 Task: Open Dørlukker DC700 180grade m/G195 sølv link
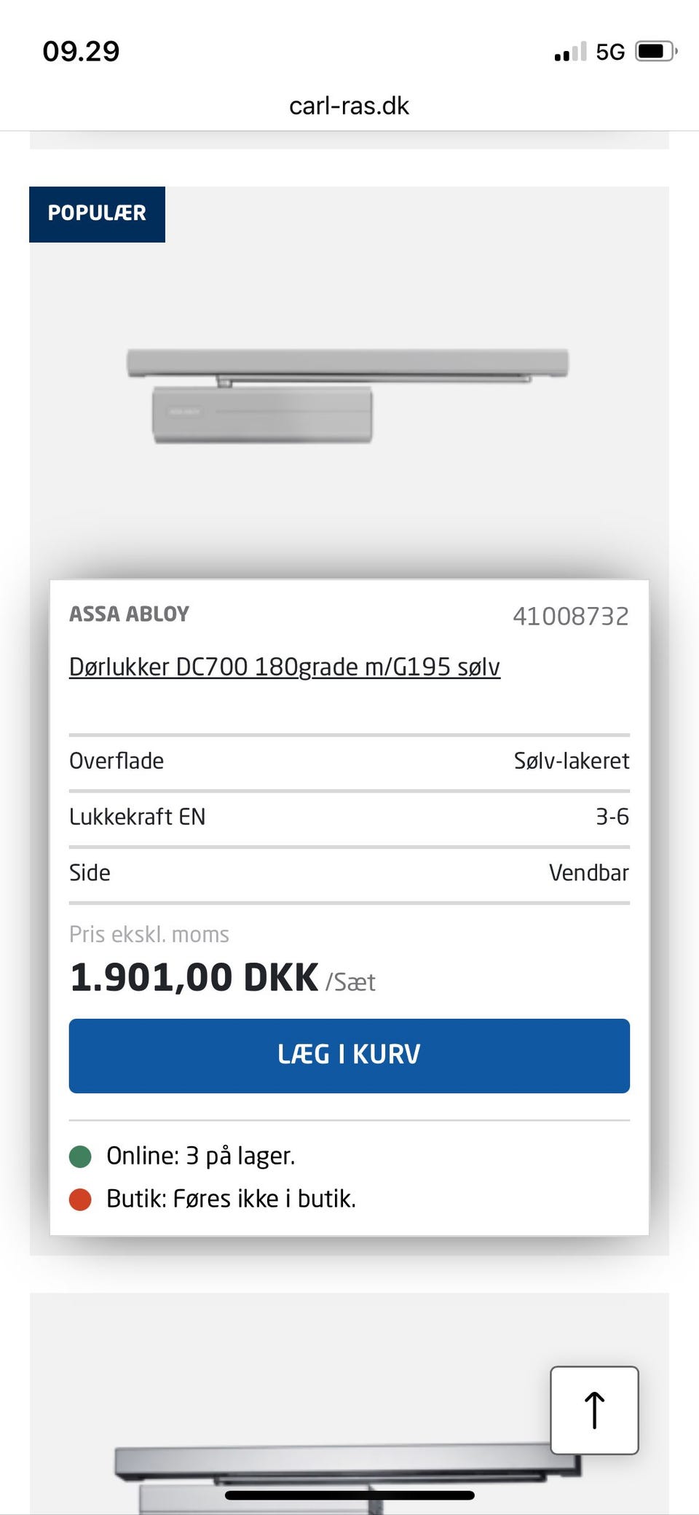pyautogui.click(x=285, y=667)
